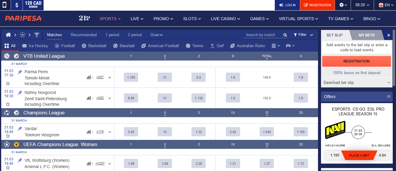Expand markets for Vardar match
The width and height of the screenshot is (396, 171).
110,132
